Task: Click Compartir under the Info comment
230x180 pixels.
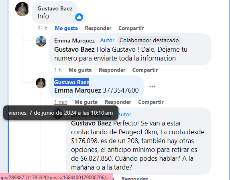Action: pos(131,28)
